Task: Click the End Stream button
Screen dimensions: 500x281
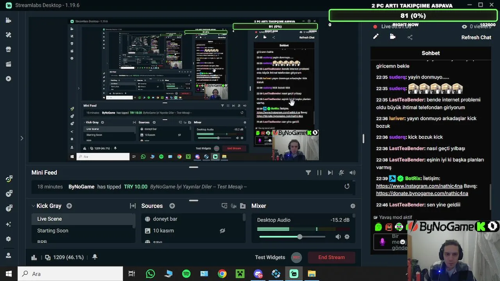Action: pyautogui.click(x=331, y=257)
